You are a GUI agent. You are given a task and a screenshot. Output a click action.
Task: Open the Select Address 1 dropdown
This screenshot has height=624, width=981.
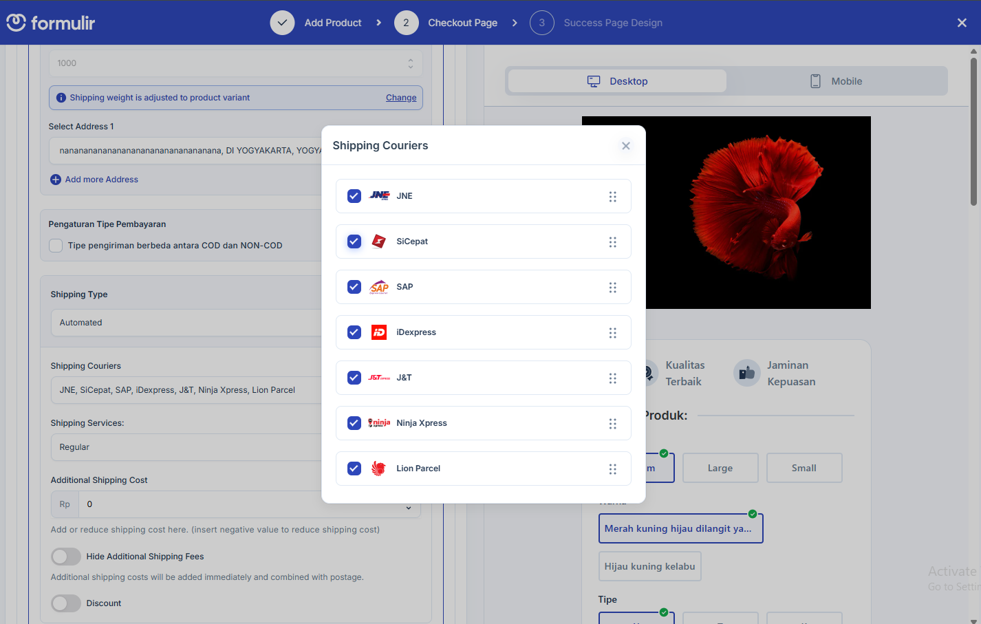(x=186, y=151)
